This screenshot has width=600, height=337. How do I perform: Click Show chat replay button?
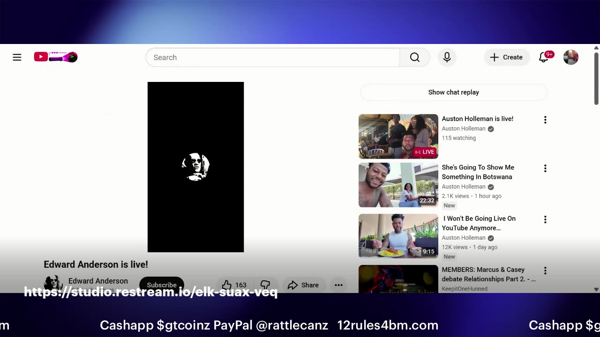[x=454, y=92]
